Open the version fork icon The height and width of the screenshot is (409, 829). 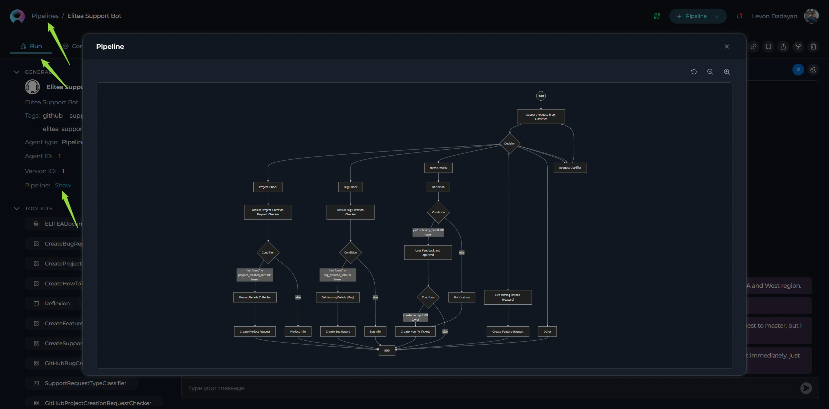point(798,47)
